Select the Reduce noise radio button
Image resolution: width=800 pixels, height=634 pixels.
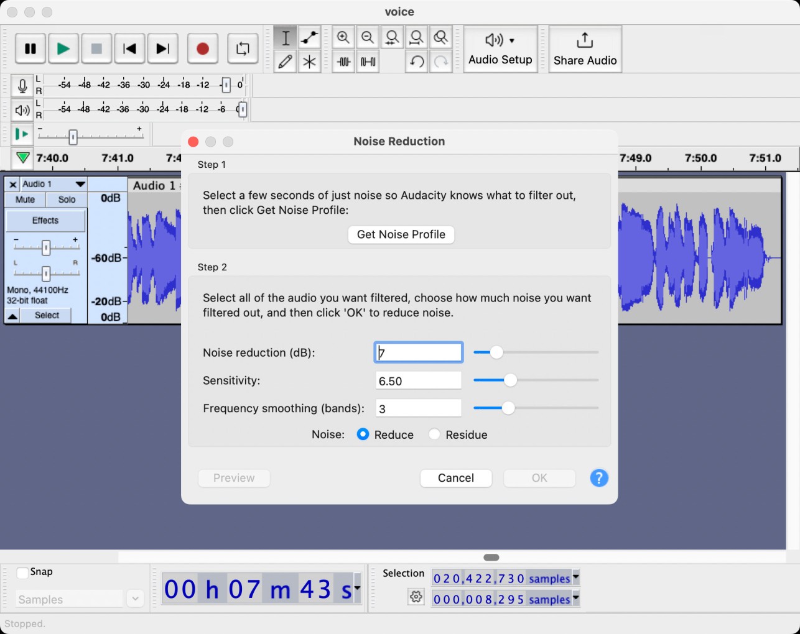point(363,434)
